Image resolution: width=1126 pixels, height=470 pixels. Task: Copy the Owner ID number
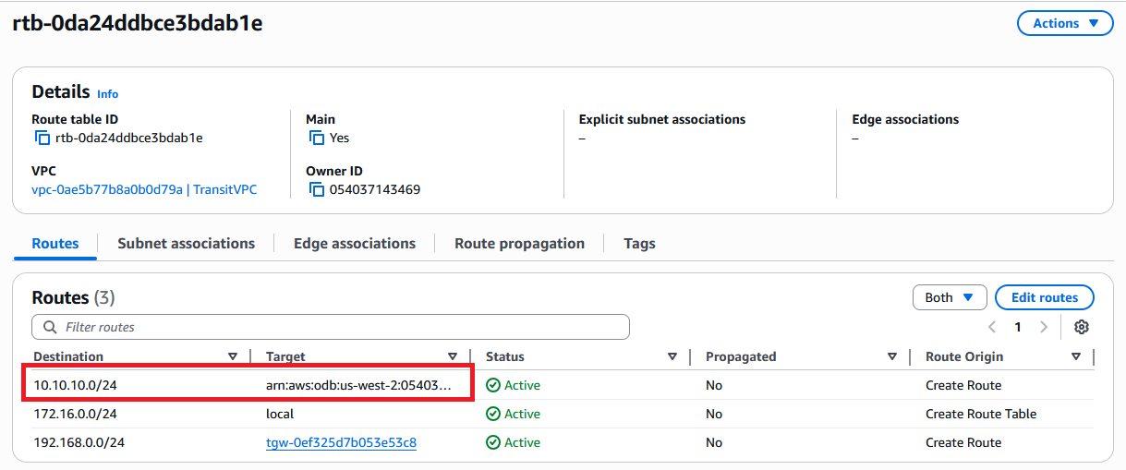pyautogui.click(x=315, y=190)
